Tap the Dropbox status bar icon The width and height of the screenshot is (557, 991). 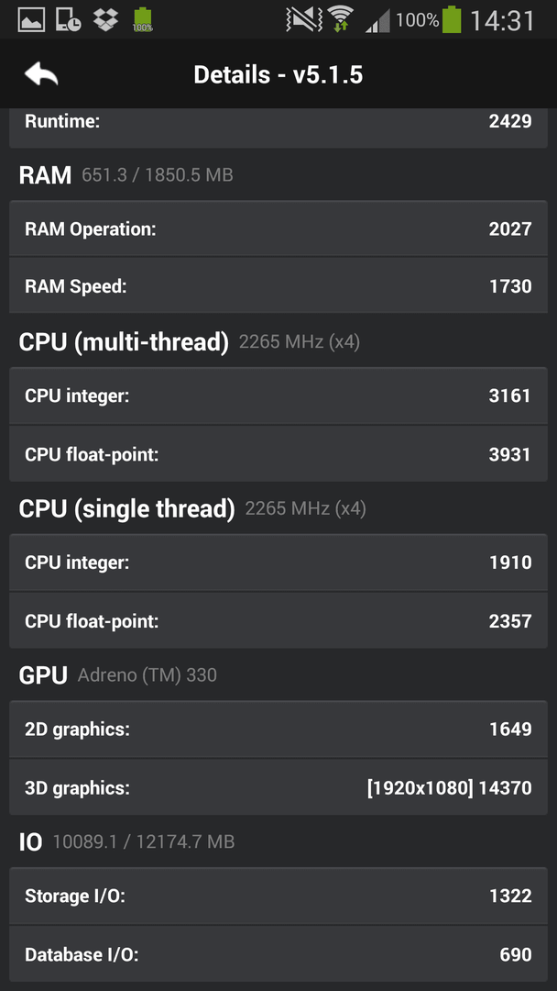tap(106, 19)
